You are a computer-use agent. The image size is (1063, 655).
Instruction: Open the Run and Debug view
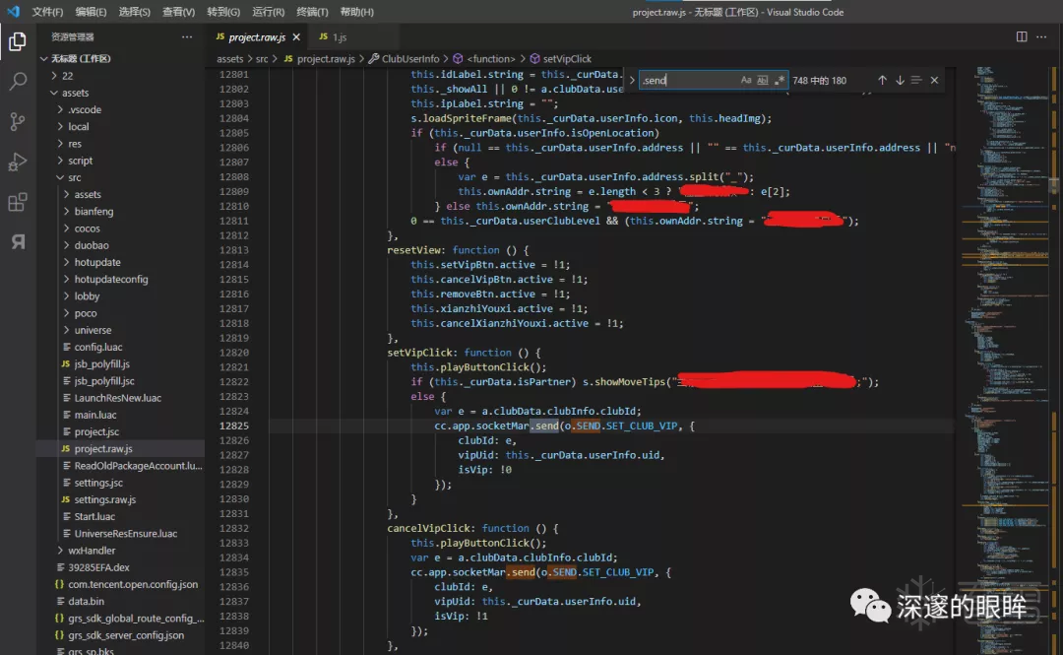click(x=18, y=162)
